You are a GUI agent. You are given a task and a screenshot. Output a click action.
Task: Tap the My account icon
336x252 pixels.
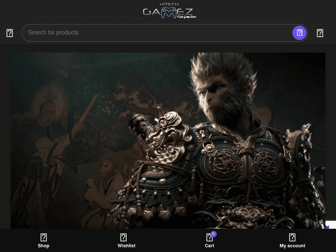click(292, 237)
